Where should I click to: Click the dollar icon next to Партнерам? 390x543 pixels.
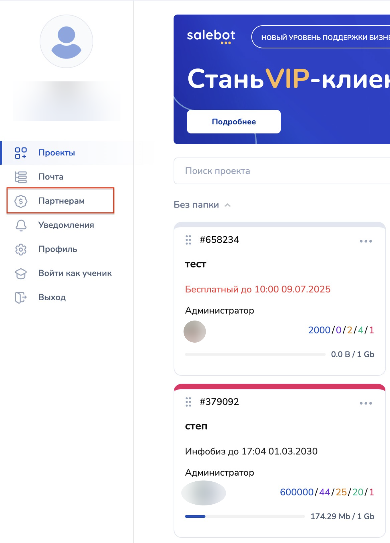click(x=21, y=201)
